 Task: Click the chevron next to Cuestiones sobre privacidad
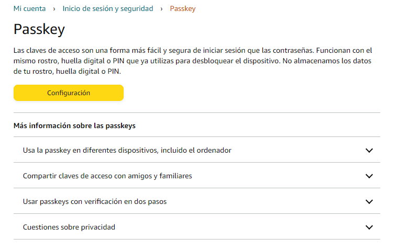click(369, 227)
